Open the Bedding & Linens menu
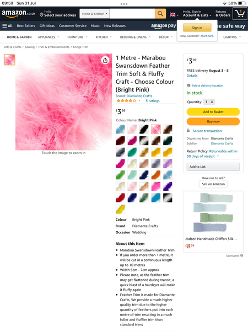 pos(135,37)
